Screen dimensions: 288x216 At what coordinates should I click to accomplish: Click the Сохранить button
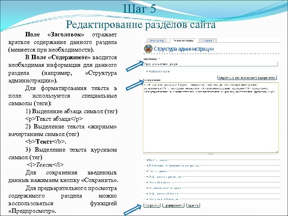click(152, 205)
